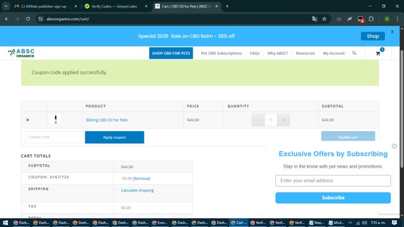Viewport: 404px width, 227px height.
Task: Click the -$5.00 coupon discount amount
Action: click(126, 178)
